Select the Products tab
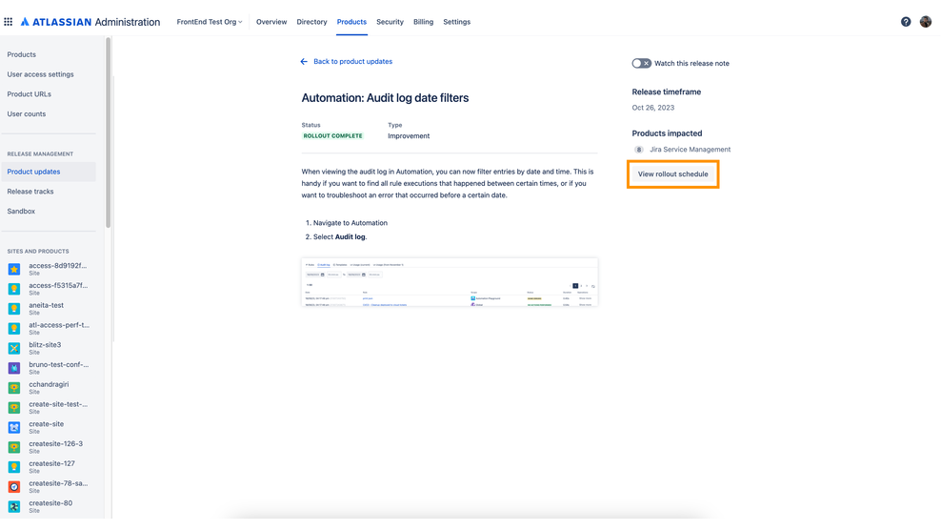 tap(351, 22)
